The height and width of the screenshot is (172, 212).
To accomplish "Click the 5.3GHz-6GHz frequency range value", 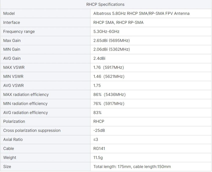I will click(106, 31).
